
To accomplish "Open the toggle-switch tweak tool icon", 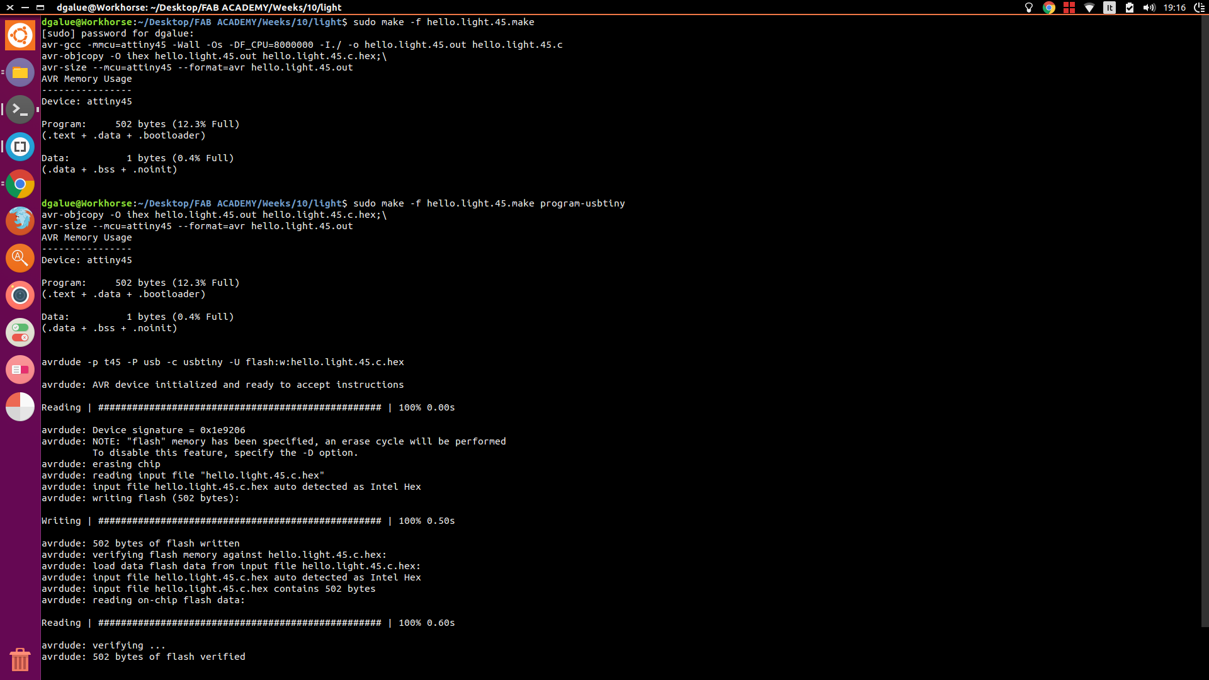I will [x=20, y=332].
